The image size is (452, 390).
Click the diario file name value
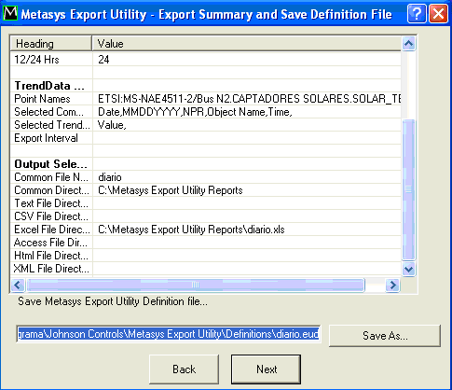tap(110, 177)
